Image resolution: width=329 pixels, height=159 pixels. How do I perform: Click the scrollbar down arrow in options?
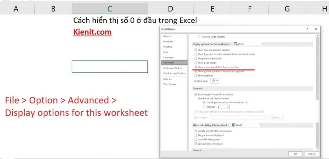317,149
